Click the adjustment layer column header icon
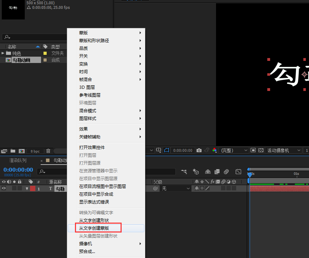This screenshot has width=309, height=258. (228, 182)
